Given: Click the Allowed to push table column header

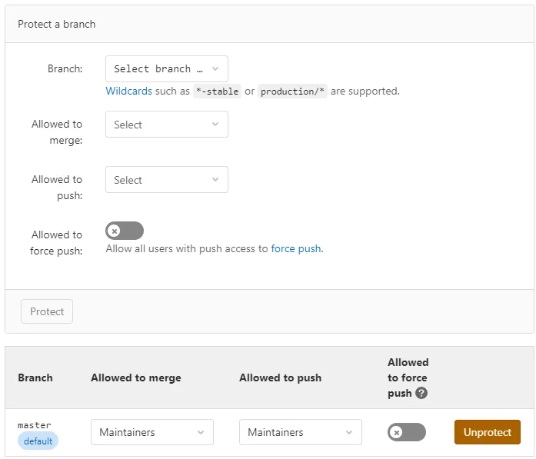Looking at the screenshot, I should tap(280, 378).
